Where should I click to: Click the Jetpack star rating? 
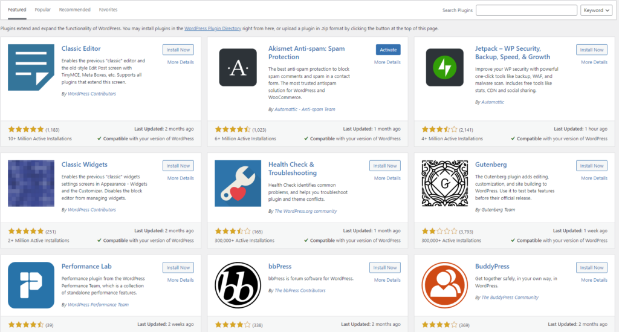(439, 129)
